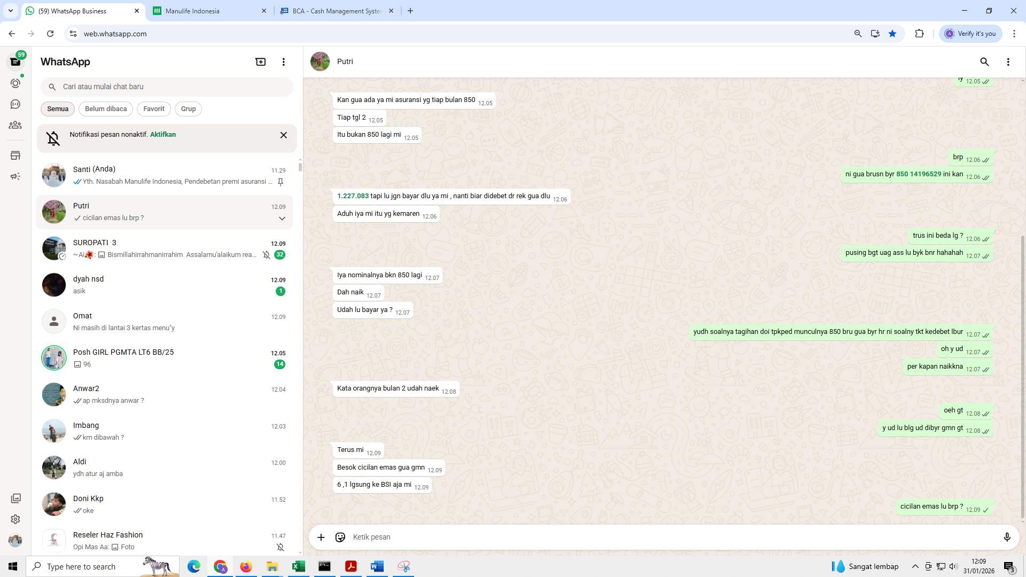
Task: Open the WhatsApp sidebar three-dot menu
Action: (283, 61)
